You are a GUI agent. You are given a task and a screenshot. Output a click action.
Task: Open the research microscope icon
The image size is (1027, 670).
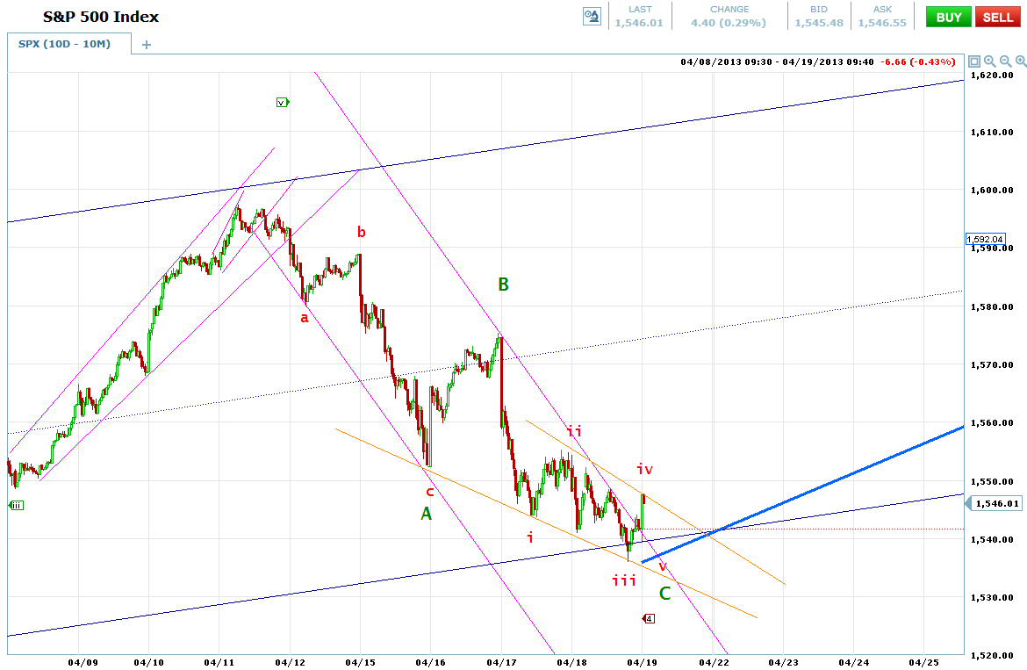point(592,17)
